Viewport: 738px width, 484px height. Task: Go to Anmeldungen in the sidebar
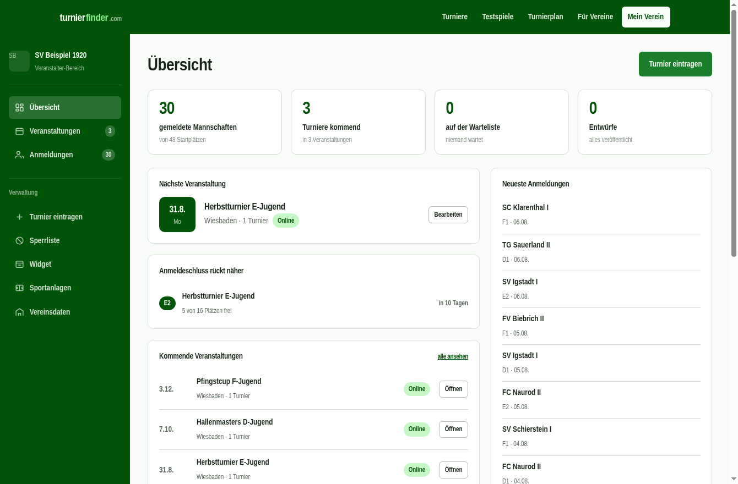pos(65,155)
